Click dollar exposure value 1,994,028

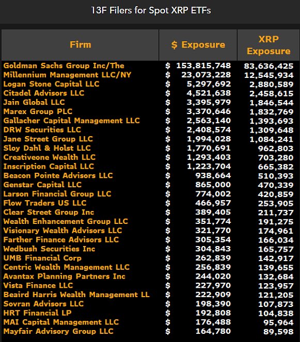click(209, 139)
